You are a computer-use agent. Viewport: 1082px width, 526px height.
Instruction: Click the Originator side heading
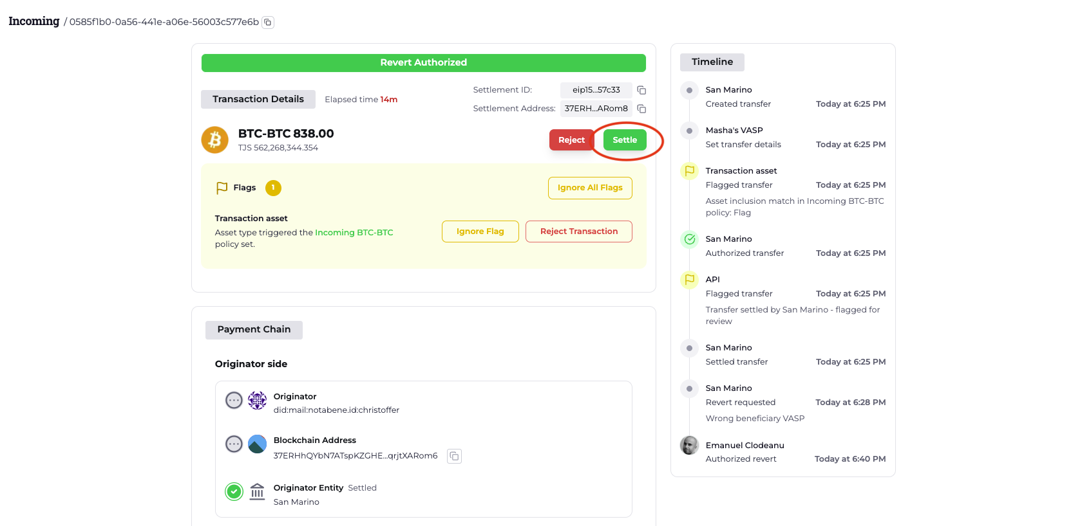[x=251, y=364]
